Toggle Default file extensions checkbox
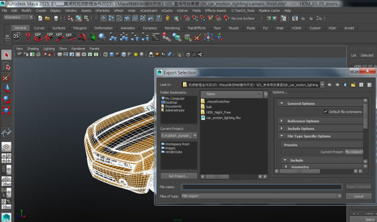 click(326, 111)
